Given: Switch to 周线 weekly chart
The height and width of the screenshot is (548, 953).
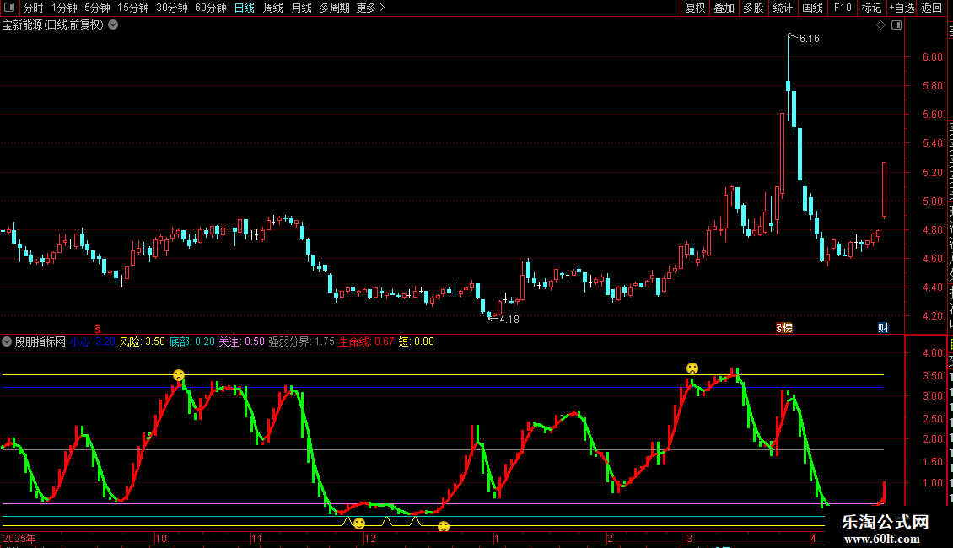Looking at the screenshot, I should [x=273, y=8].
